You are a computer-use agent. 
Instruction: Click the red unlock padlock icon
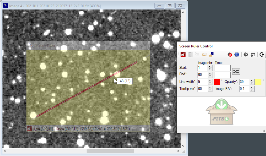pos(183,54)
